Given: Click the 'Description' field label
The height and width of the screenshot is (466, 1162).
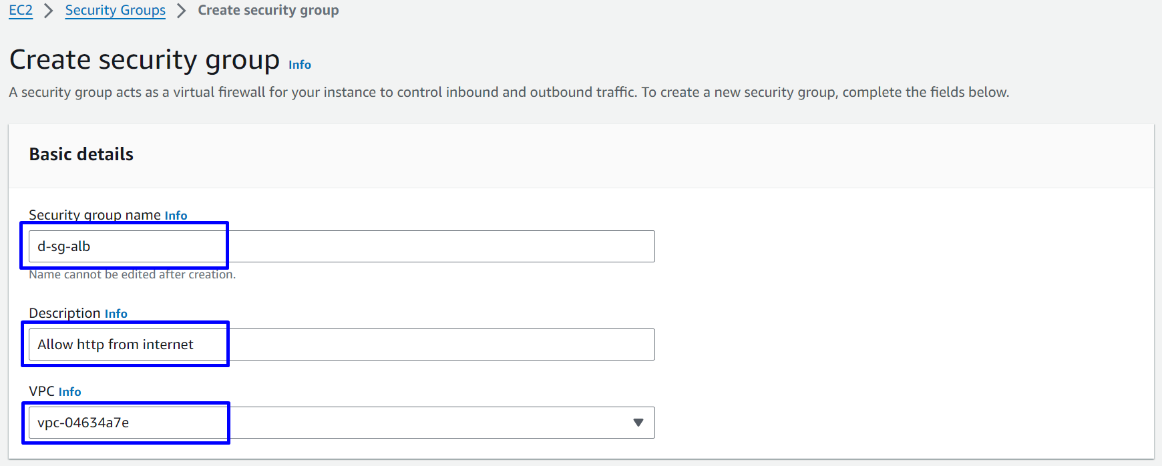Looking at the screenshot, I should [x=64, y=313].
